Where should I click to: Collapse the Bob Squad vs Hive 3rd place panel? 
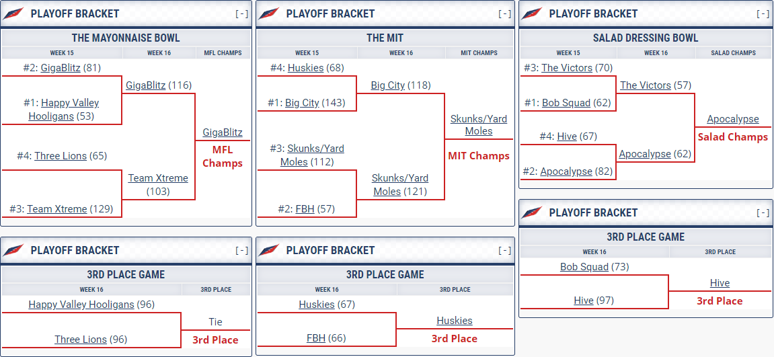coord(763,212)
